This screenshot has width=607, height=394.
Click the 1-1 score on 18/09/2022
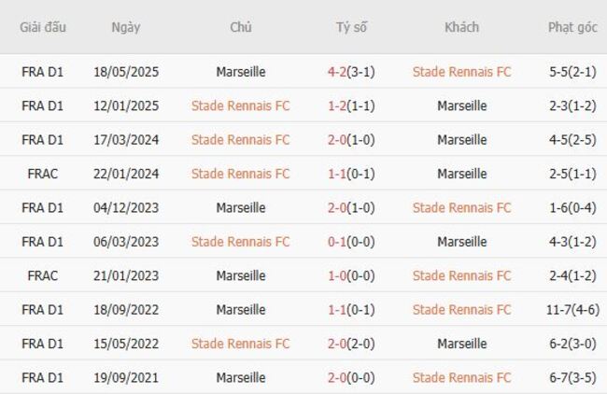[340, 309]
